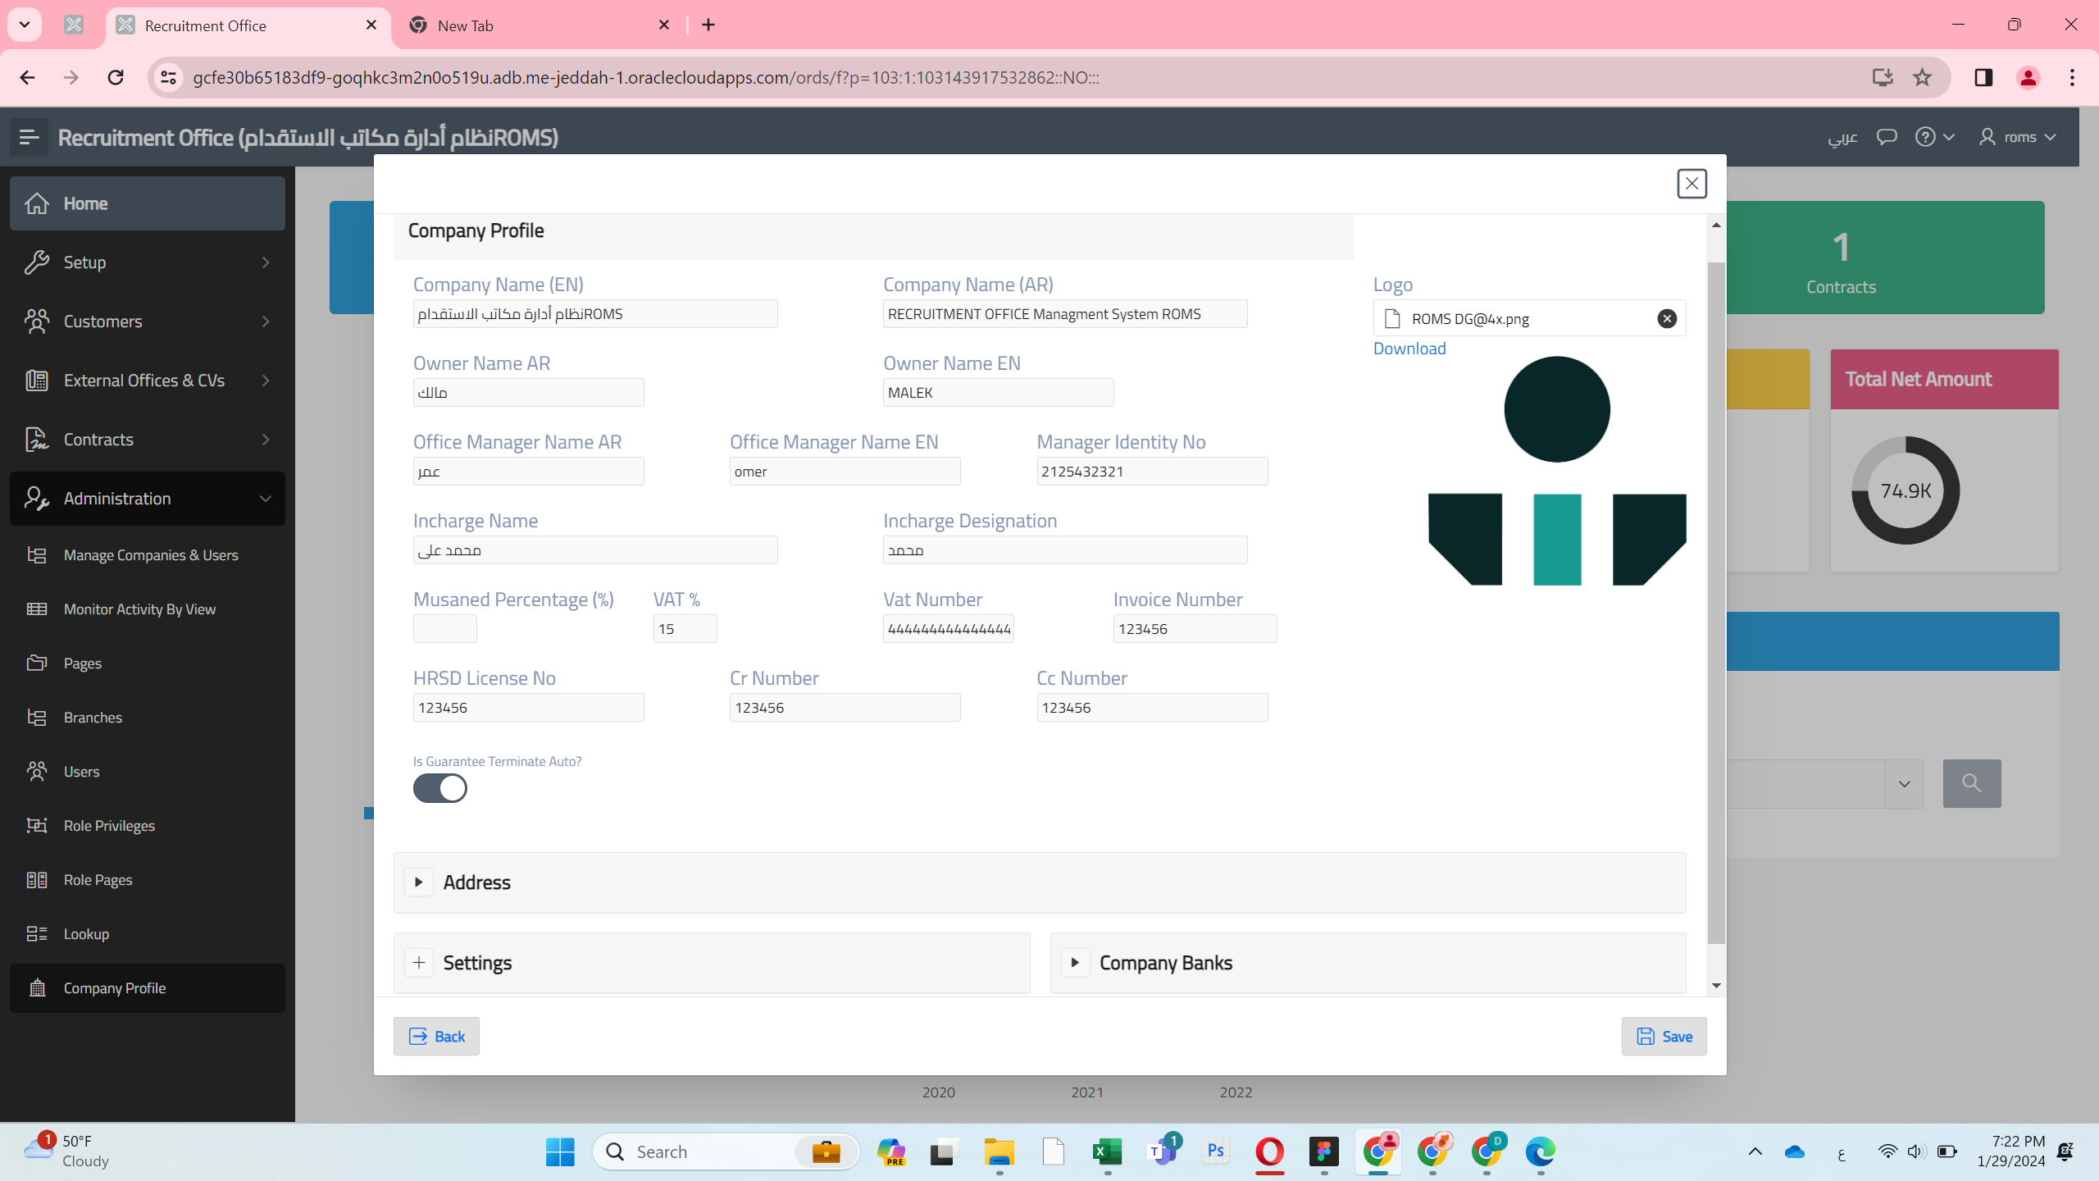Open File Explorer from the taskbar

[999, 1151]
